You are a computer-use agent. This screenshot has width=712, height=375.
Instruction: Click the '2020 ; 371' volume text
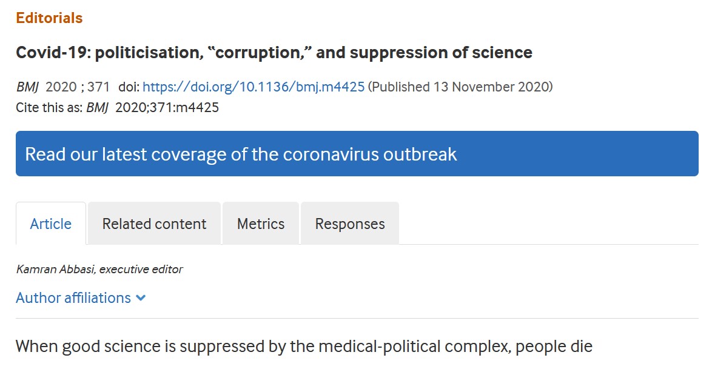pos(78,87)
